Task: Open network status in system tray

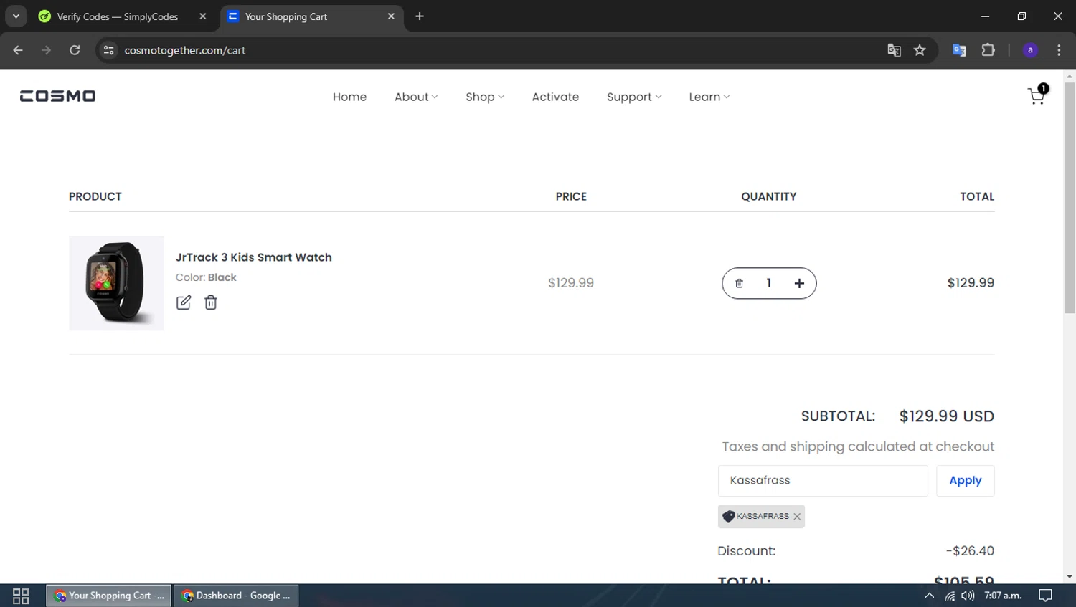Action: click(x=949, y=596)
